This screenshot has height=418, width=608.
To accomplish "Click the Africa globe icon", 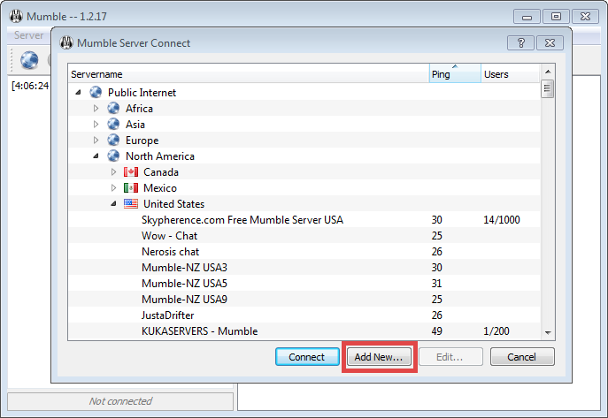I will 113,109.
